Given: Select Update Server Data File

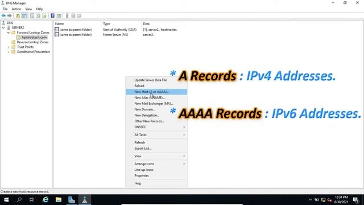Looking at the screenshot, I should pos(156,80).
